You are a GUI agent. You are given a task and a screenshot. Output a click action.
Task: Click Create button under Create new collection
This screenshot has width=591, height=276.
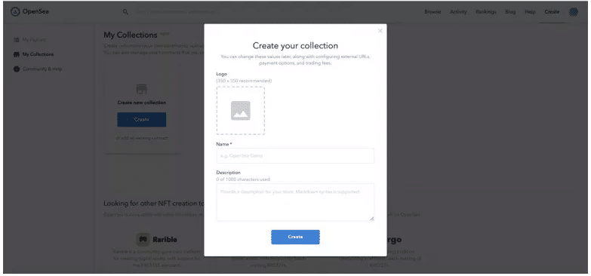142,119
